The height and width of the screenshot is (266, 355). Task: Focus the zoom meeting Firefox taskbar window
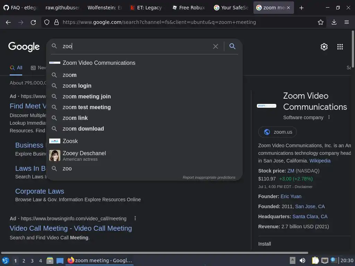pos(99,260)
